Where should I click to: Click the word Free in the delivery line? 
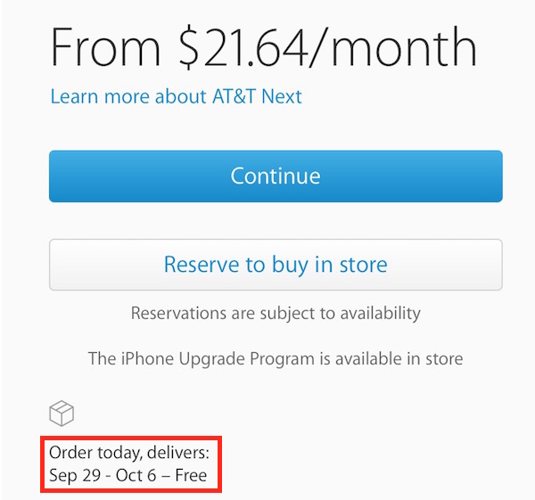point(191,476)
